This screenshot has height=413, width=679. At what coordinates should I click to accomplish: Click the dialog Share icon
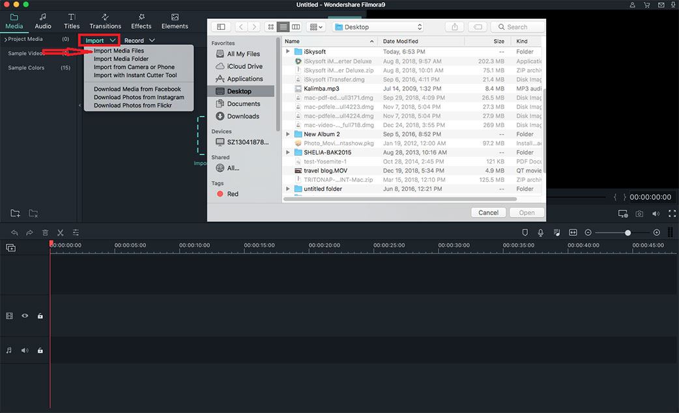click(455, 27)
